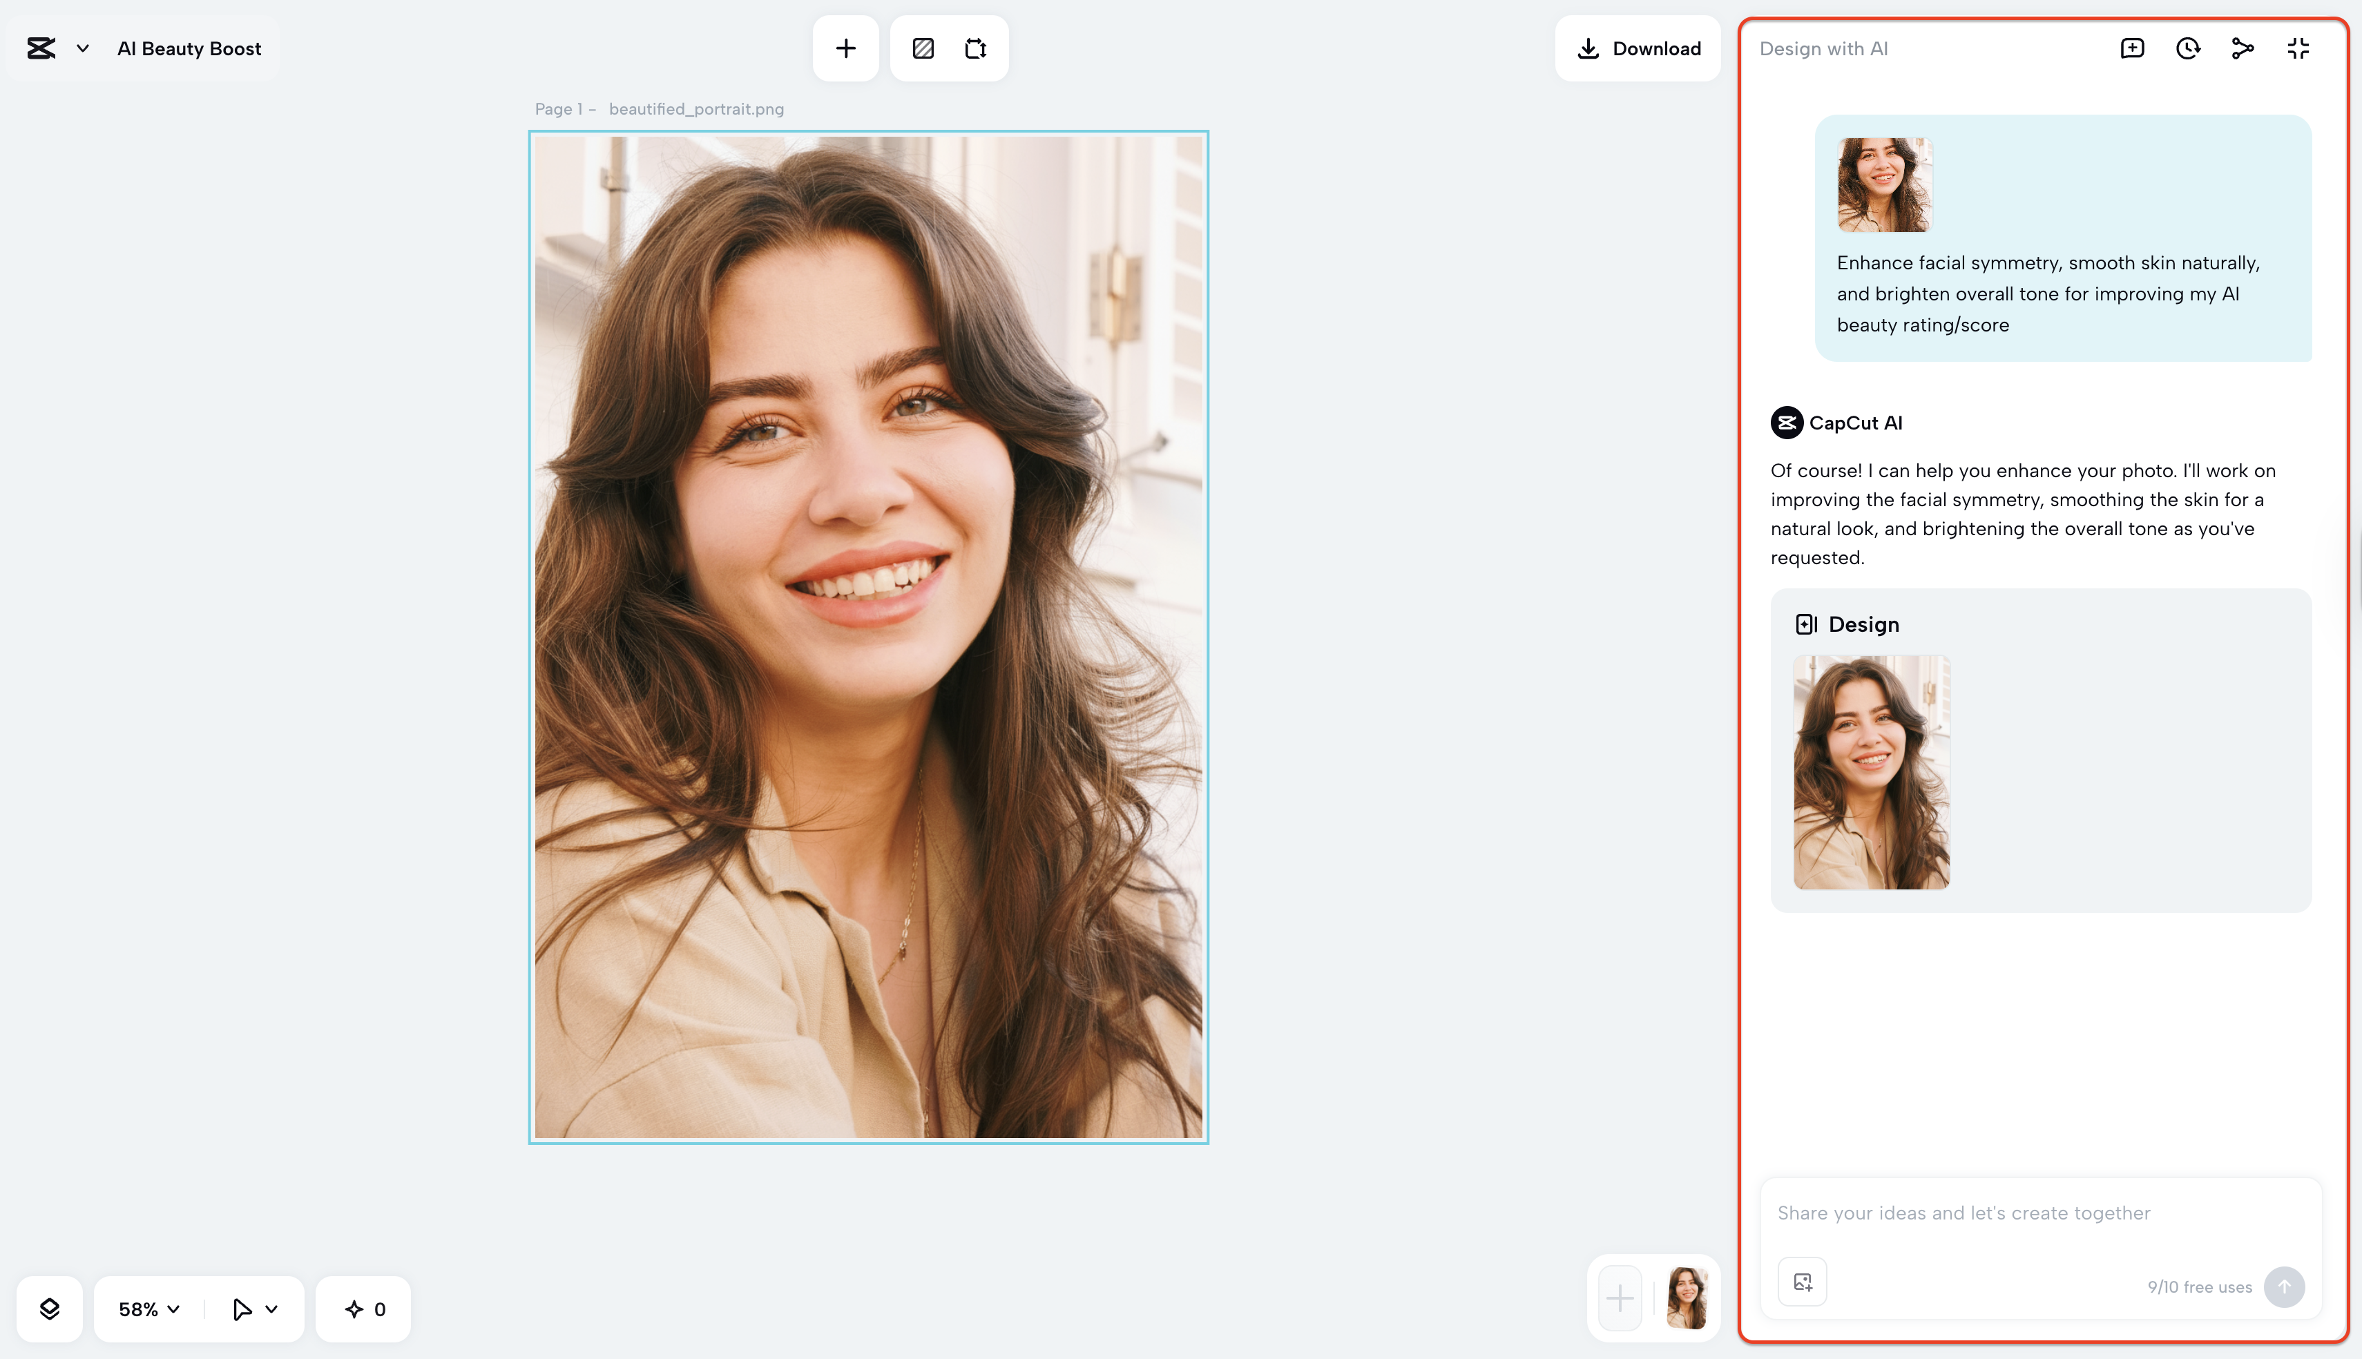Viewport: 2362px width, 1359px height.
Task: Select the portrait thumbnail near the canvas corner
Action: click(1685, 1298)
